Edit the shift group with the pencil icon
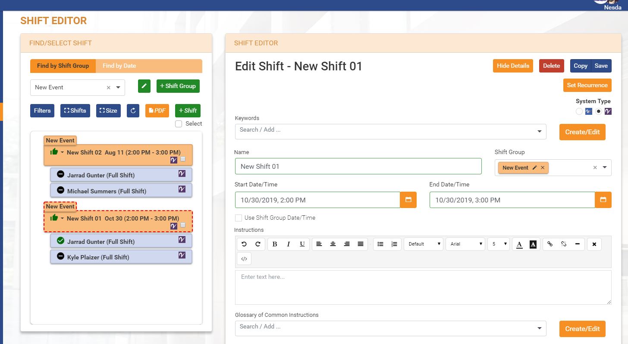Screen dimensions: 628x344 (x=144, y=86)
